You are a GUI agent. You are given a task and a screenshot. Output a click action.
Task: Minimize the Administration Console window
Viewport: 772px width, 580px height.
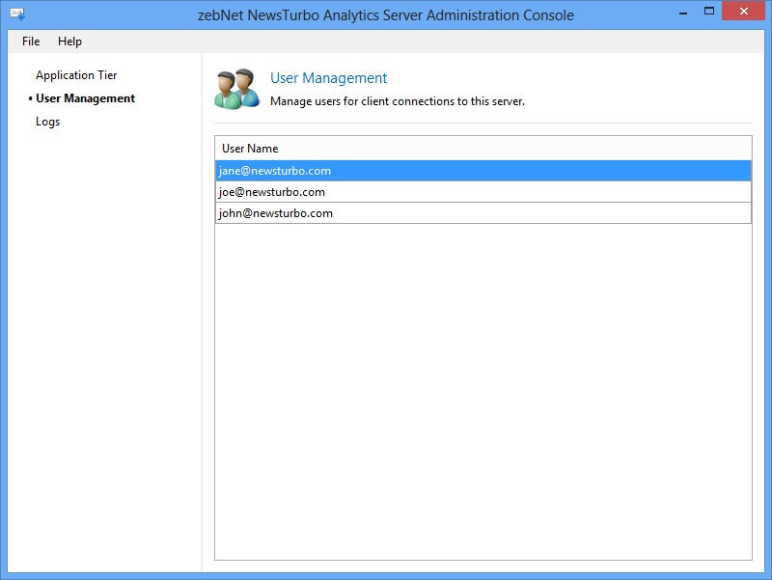(x=683, y=12)
